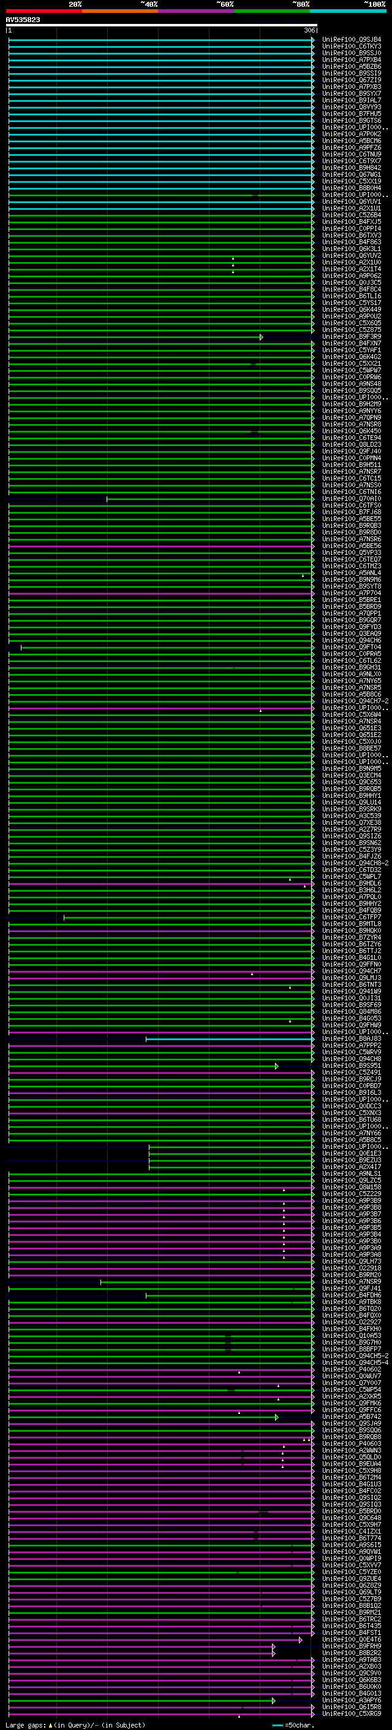Click the UniRef100_A7P0K2 label

[x=351, y=134]
